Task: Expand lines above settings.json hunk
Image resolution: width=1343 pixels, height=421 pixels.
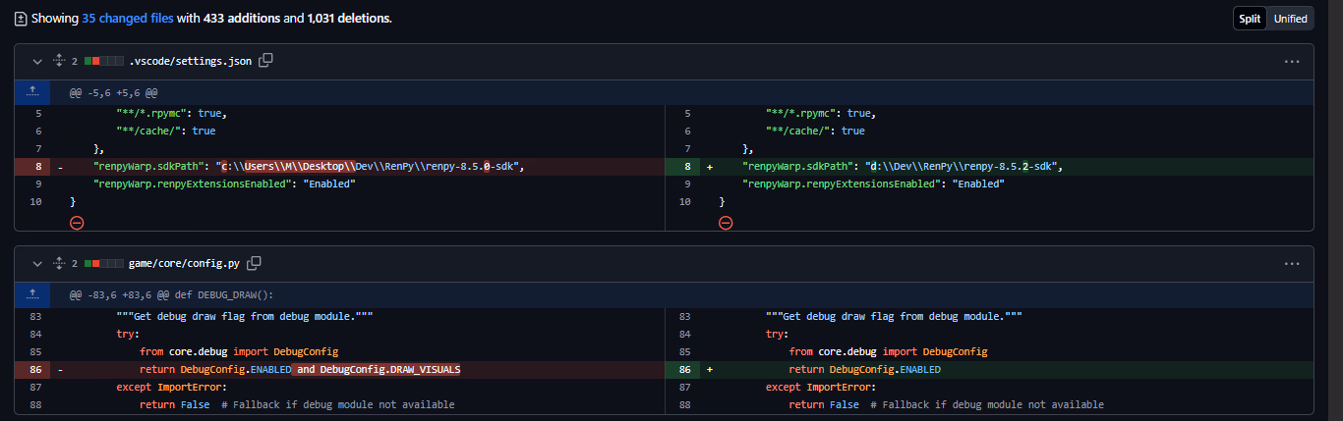Action: 32,92
